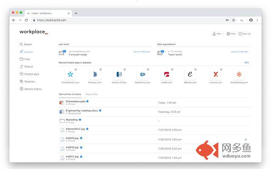Go to Shared in the sidebar
The image size is (271, 169).
click(x=26, y=67)
